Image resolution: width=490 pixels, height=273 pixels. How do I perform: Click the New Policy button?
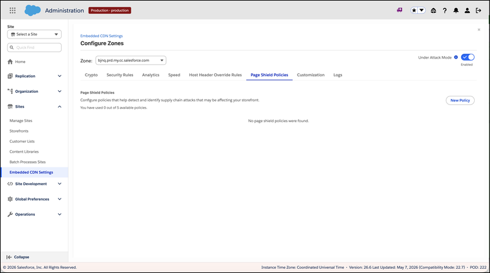pos(460,100)
